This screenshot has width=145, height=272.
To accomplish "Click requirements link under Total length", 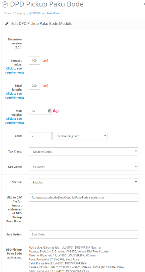I will click(x=15, y=95).
